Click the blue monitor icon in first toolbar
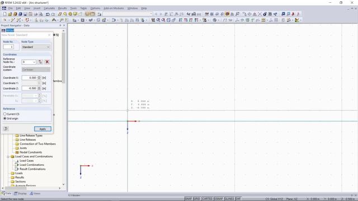358x201 pixels. click(283, 14)
